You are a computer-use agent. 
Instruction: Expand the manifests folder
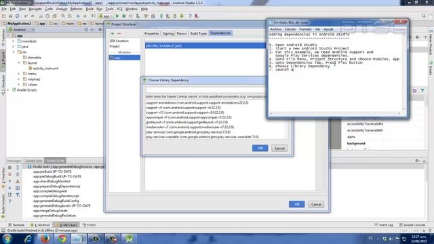[x=14, y=41]
